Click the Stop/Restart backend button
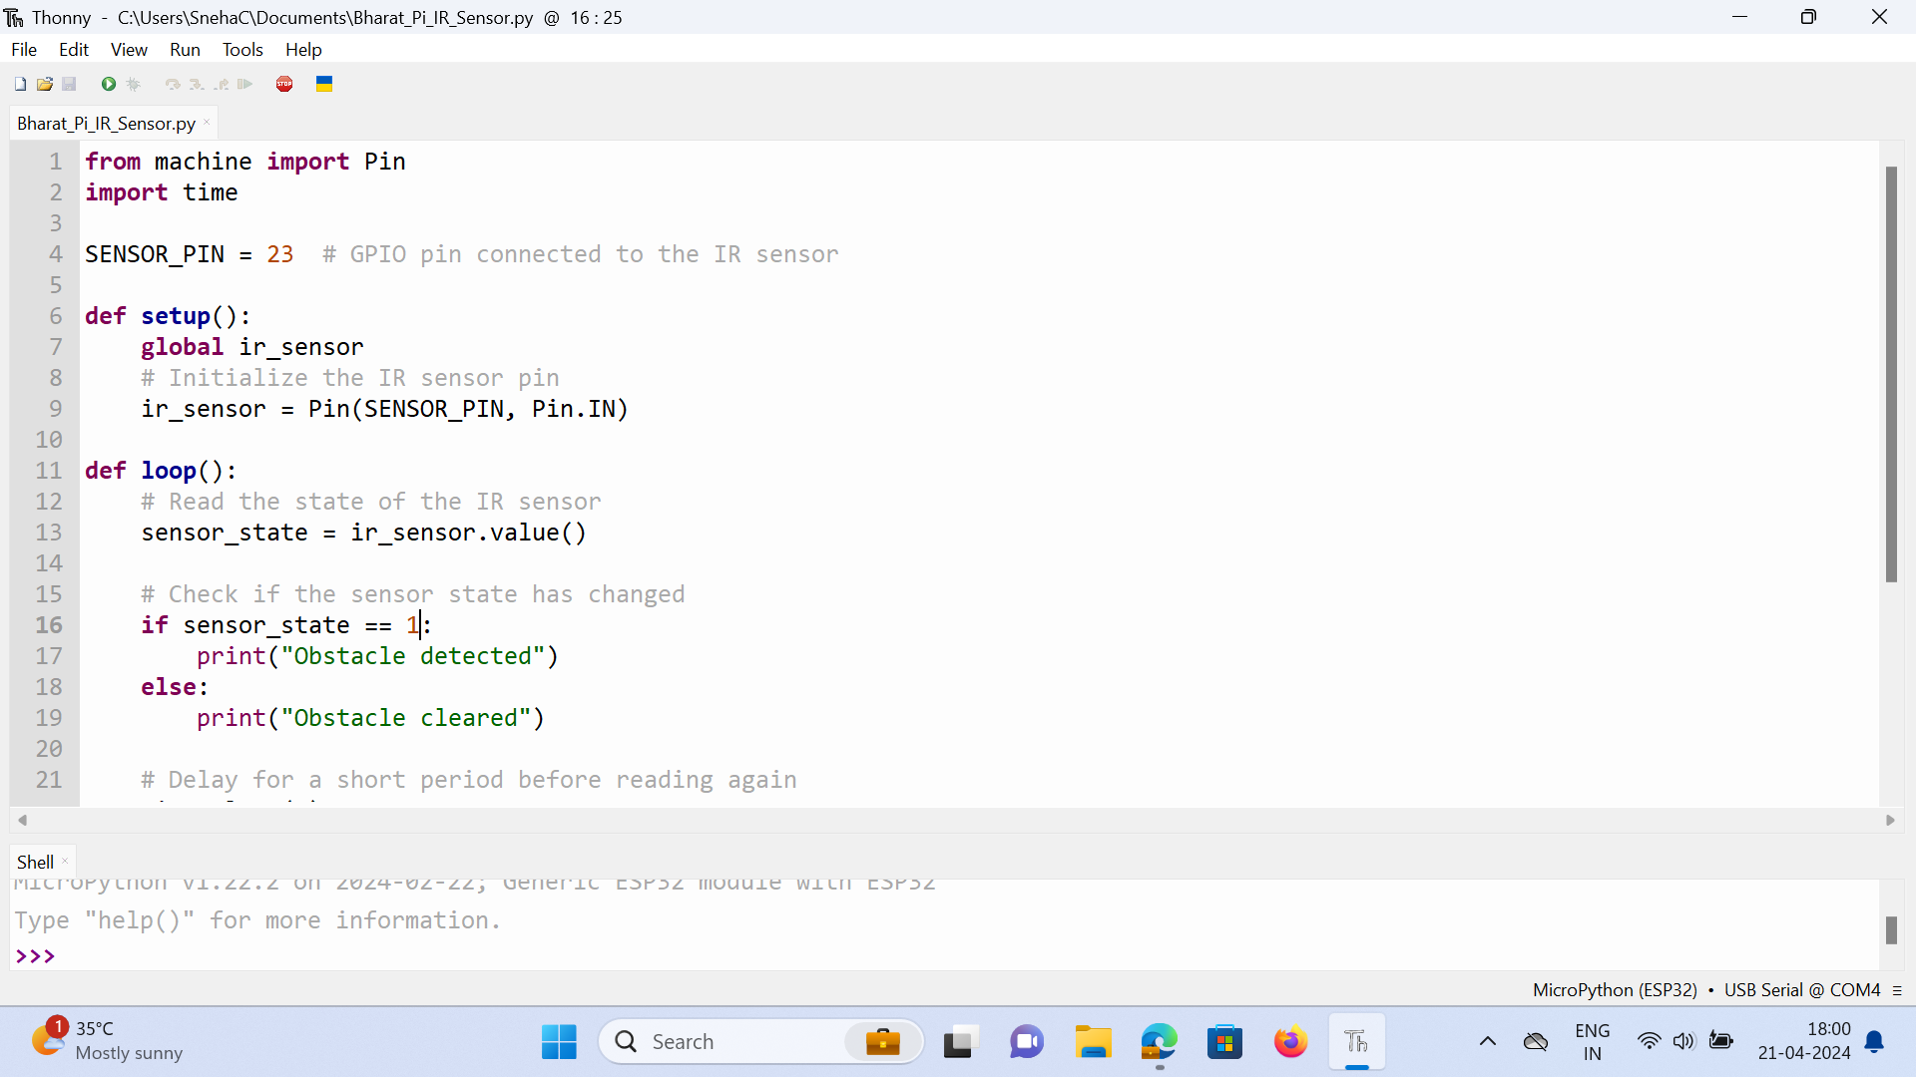 [x=284, y=83]
